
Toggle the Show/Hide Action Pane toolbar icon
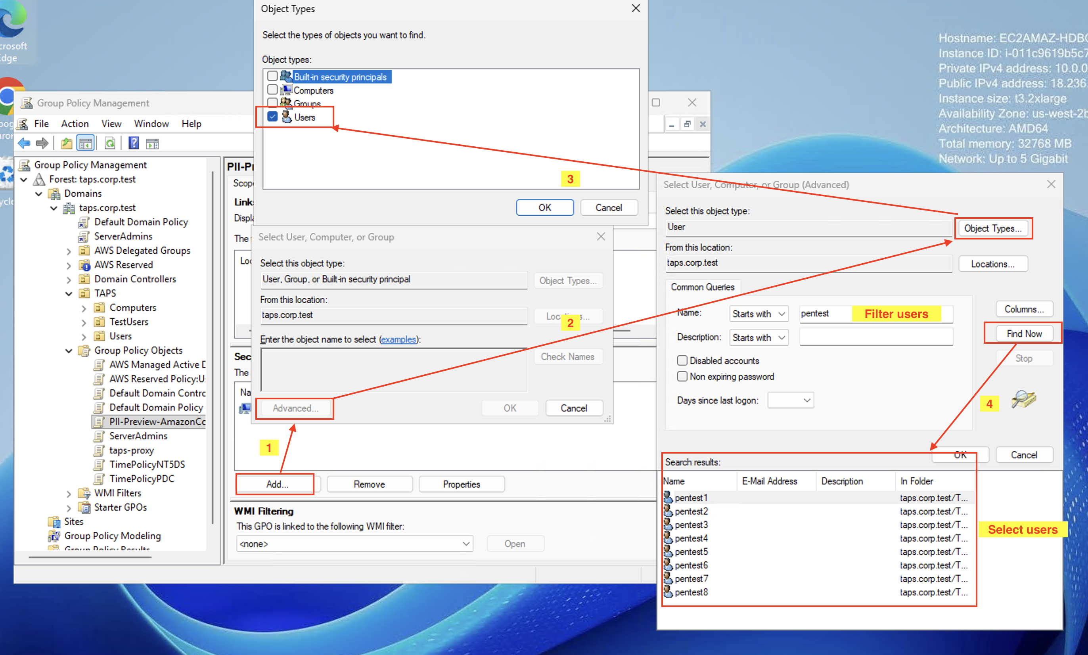pyautogui.click(x=152, y=143)
